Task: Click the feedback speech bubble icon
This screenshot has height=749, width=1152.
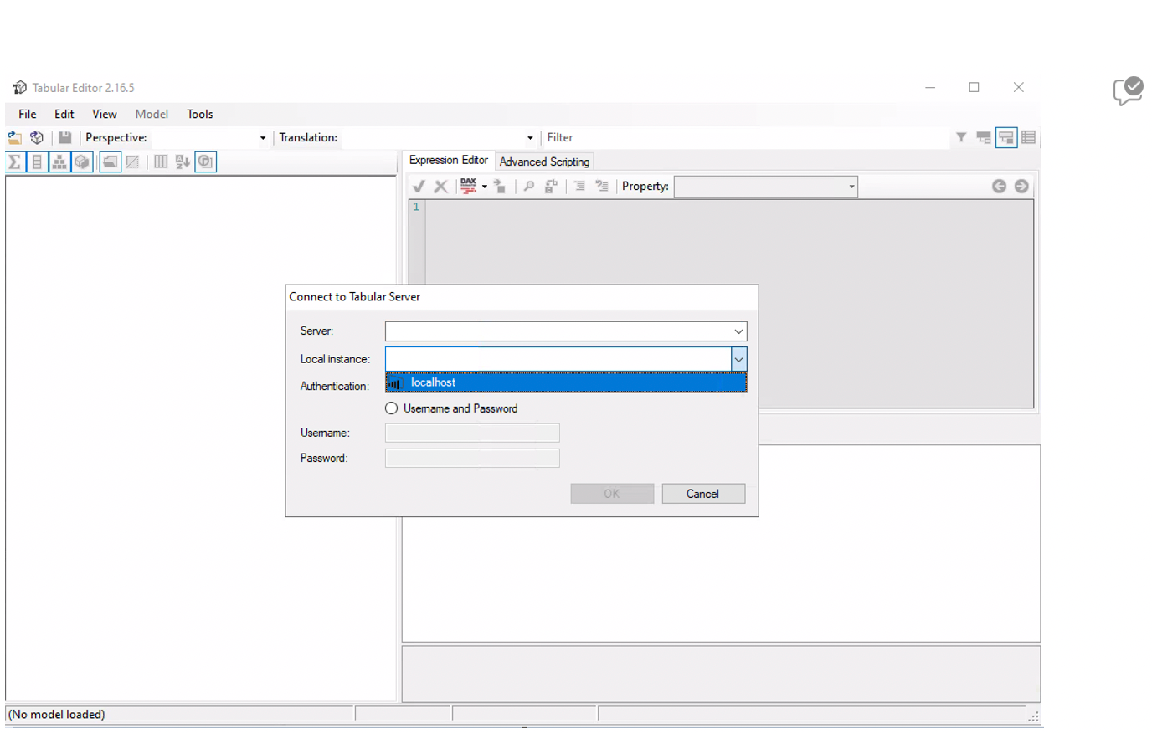Action: click(1128, 90)
